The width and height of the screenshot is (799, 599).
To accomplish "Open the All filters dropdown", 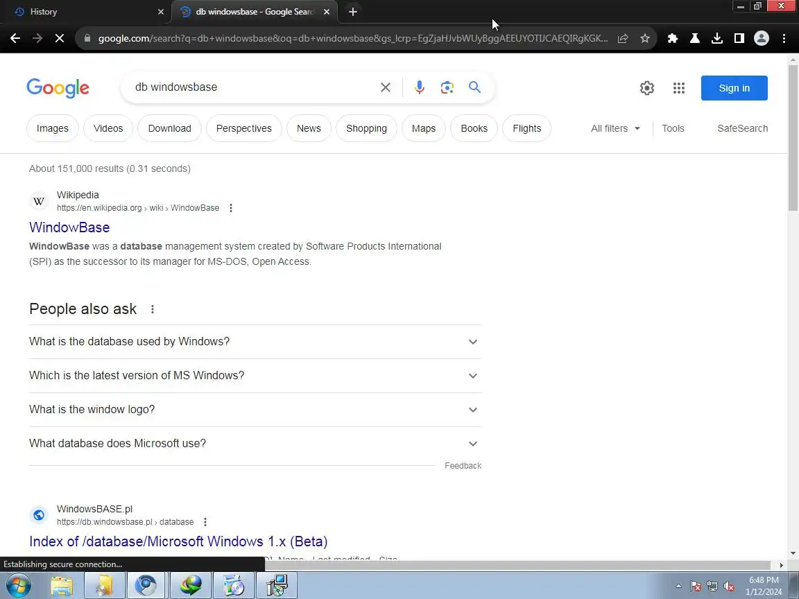I will tap(615, 128).
